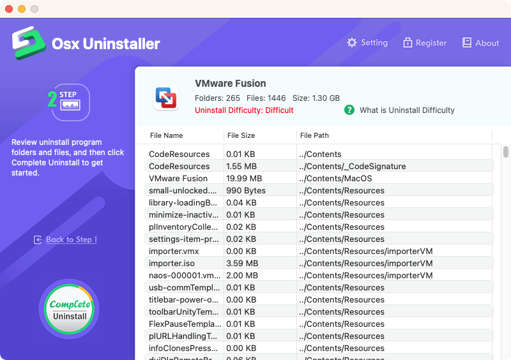Click the Files: 1446 count text
511x360 pixels.
[x=266, y=98]
